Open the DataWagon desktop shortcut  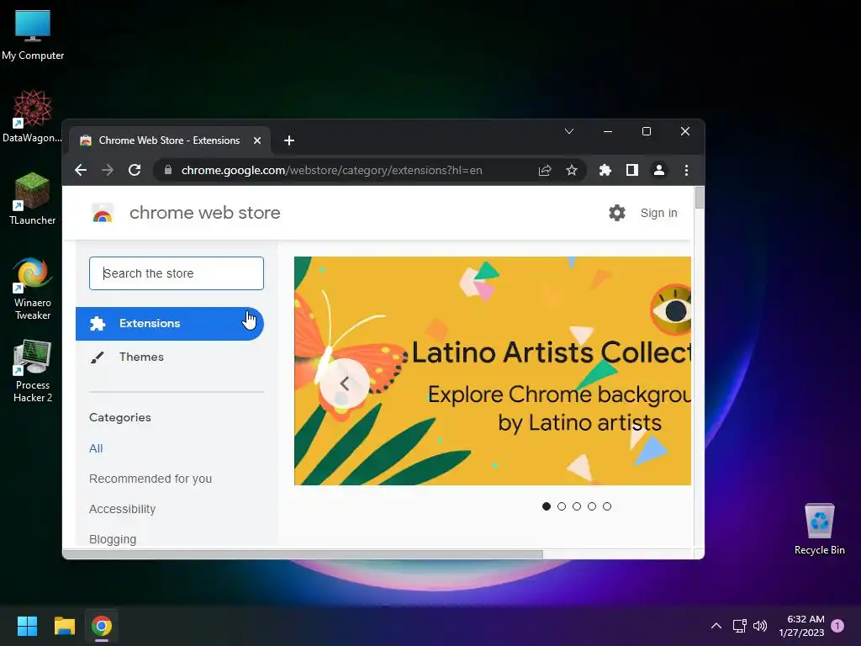(x=33, y=116)
